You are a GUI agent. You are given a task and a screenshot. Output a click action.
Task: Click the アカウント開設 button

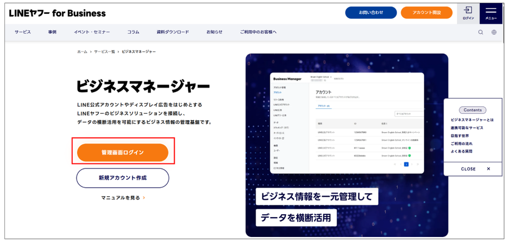click(426, 12)
